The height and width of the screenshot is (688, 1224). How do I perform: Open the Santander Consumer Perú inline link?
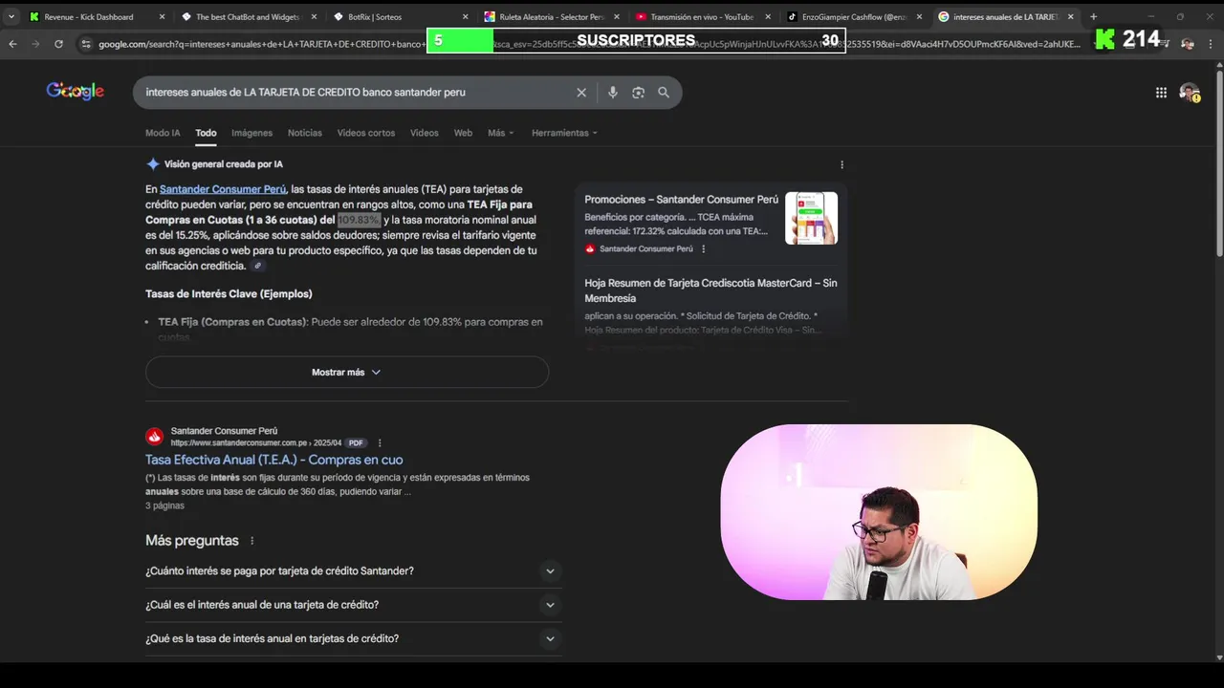[223, 189]
